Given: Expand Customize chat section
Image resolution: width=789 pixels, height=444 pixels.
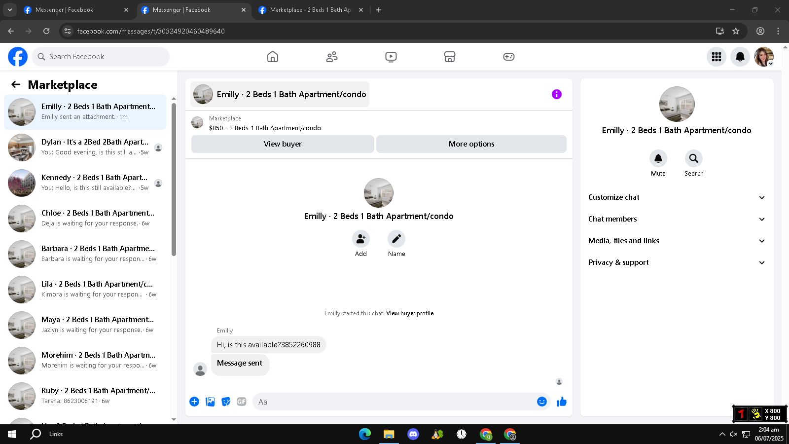Looking at the screenshot, I should 677,197.
